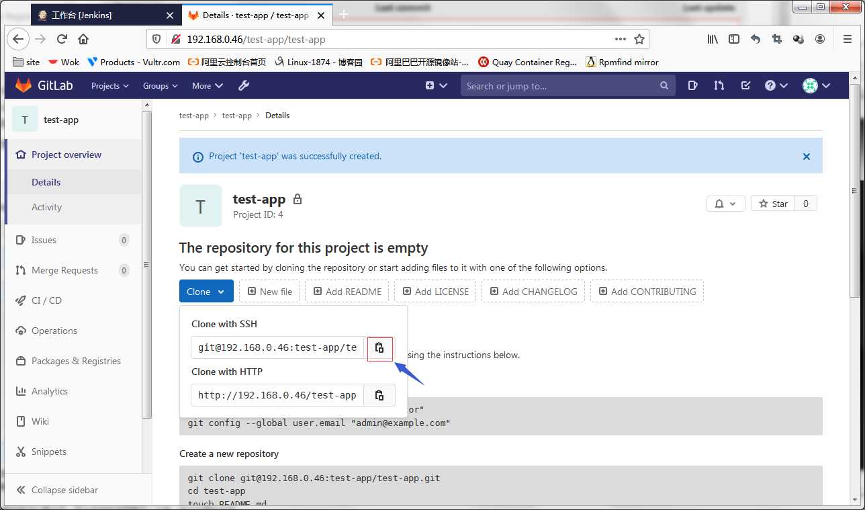
Task: Click the Add README button
Action: click(347, 292)
